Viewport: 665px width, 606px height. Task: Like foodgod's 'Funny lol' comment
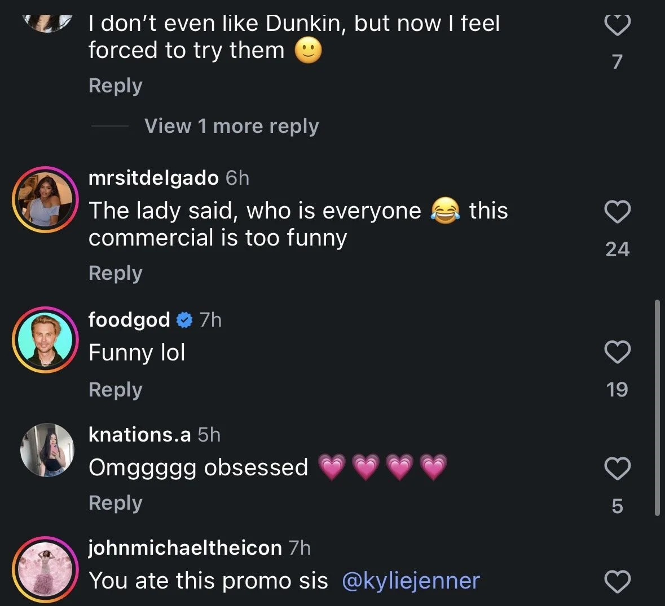617,351
